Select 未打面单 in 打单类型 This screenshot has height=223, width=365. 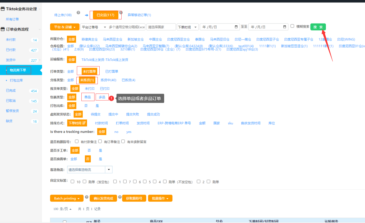click(89, 71)
